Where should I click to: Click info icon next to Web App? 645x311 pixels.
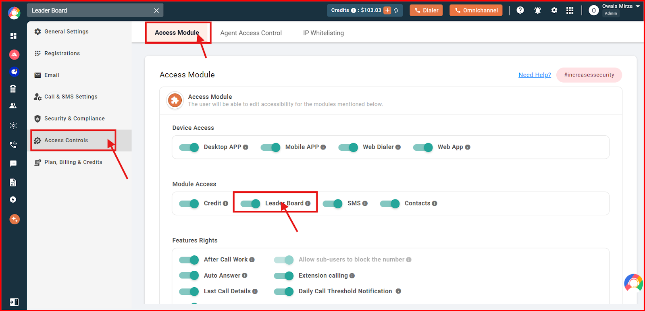(x=468, y=147)
